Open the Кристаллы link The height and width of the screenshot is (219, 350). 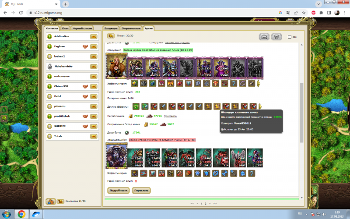pyautogui.click(x=171, y=116)
